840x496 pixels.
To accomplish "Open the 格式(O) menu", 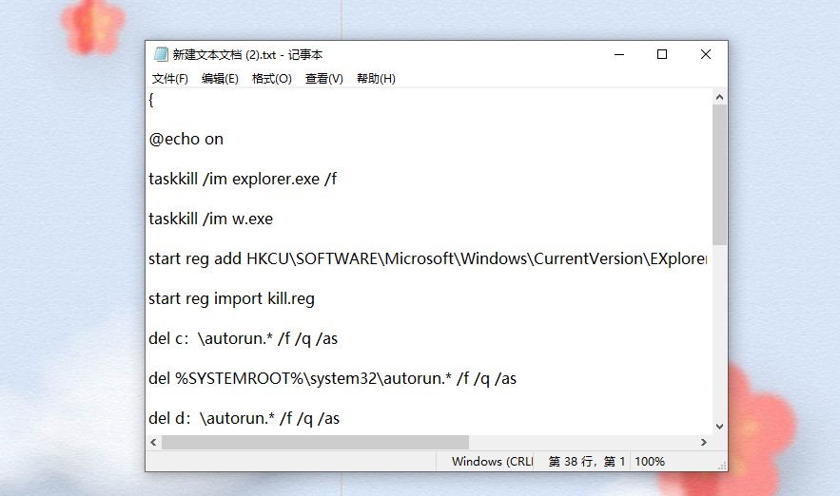I will (x=272, y=79).
